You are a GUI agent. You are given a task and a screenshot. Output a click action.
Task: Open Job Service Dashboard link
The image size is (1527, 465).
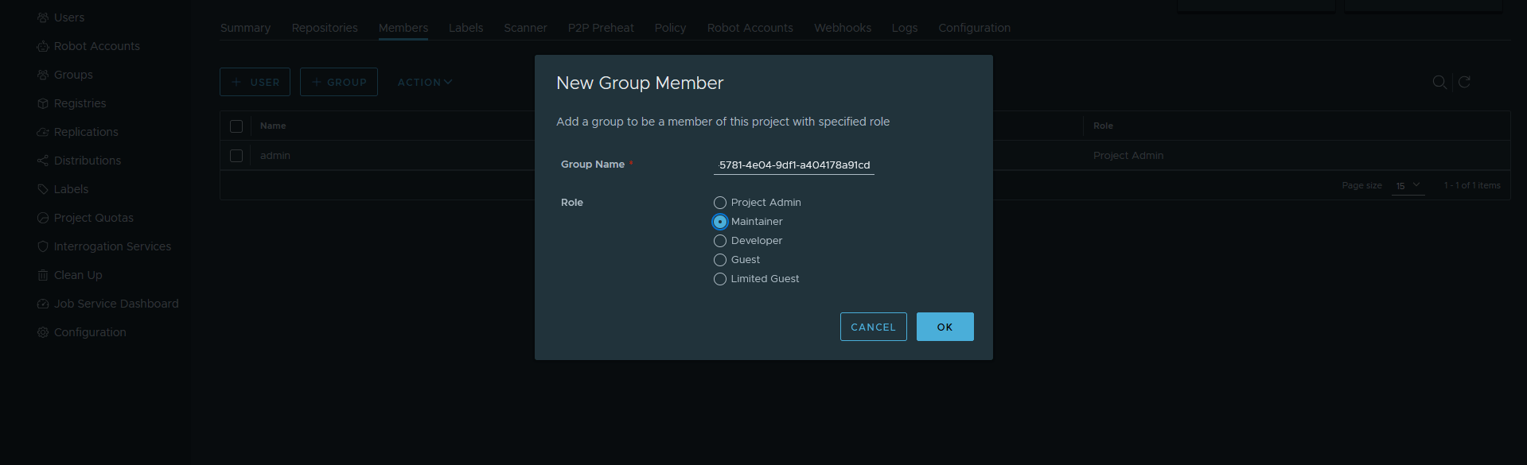point(116,304)
